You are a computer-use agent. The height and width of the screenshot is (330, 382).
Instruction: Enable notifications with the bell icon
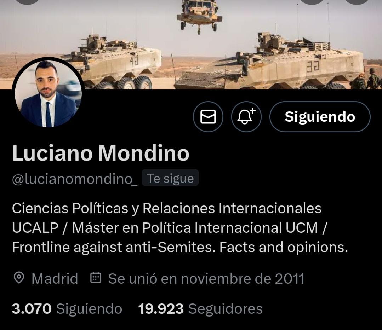pyautogui.click(x=246, y=117)
